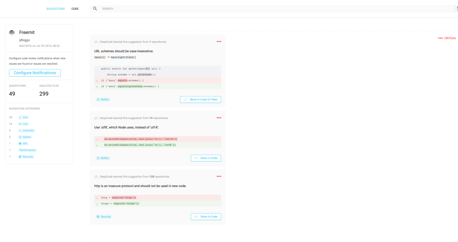Click the search magnifier icon
The height and width of the screenshot is (242, 458).
95,9
